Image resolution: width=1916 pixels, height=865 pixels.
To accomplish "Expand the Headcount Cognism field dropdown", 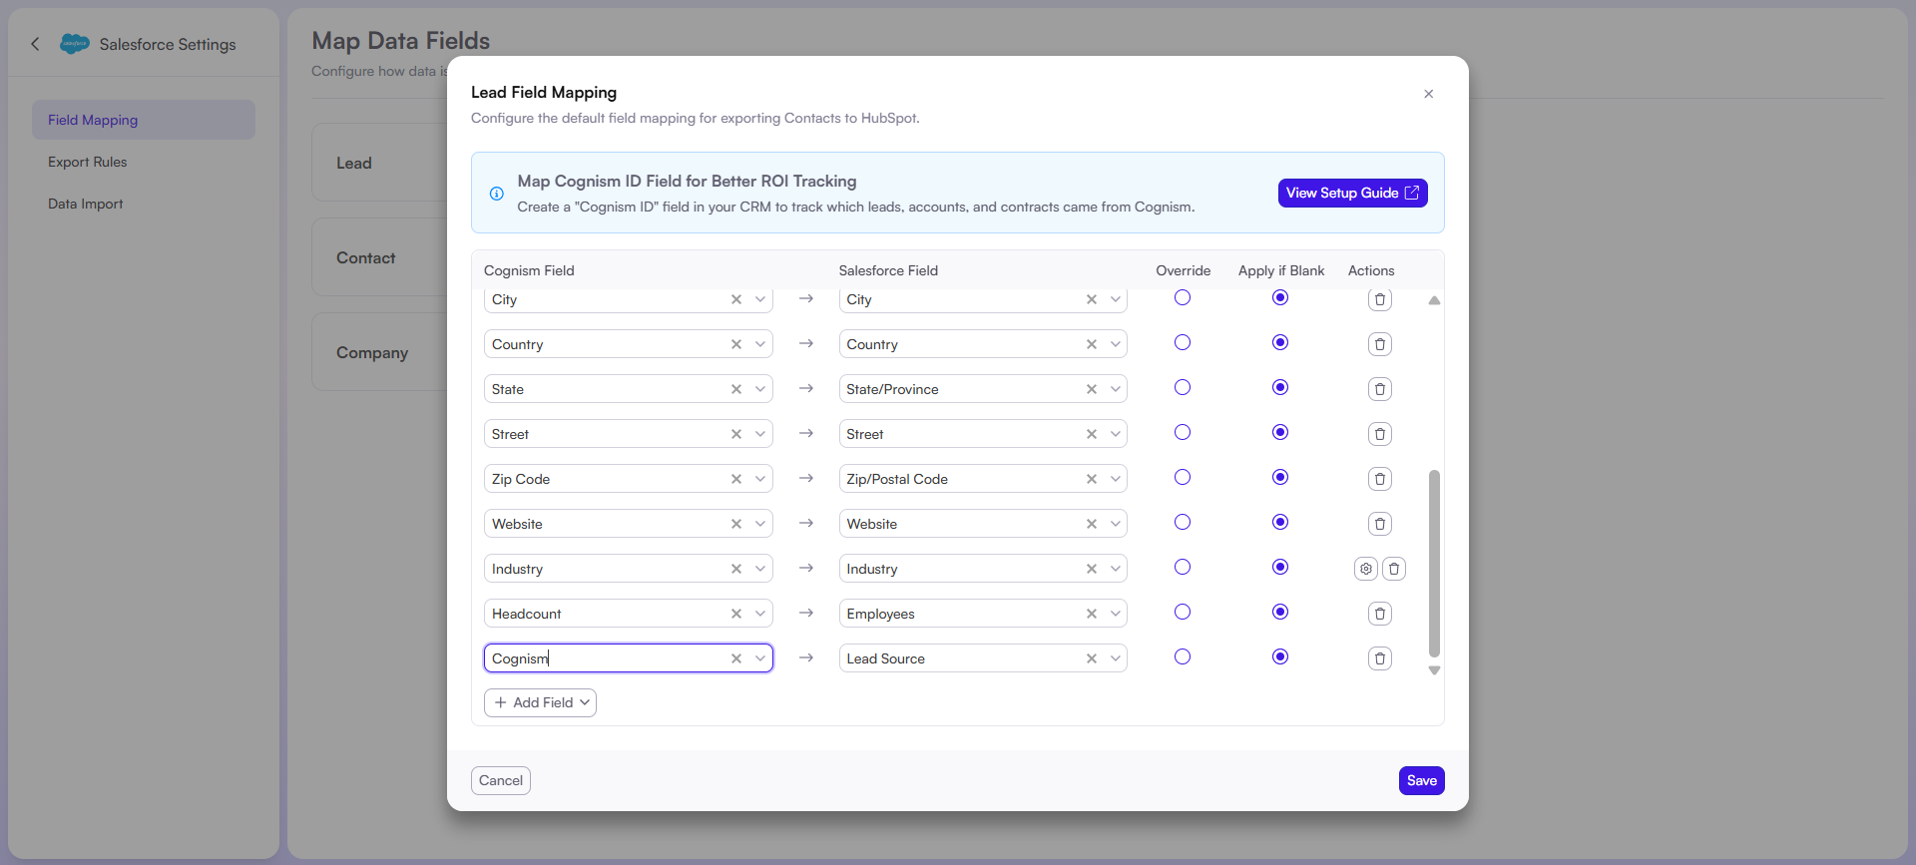I will [760, 614].
